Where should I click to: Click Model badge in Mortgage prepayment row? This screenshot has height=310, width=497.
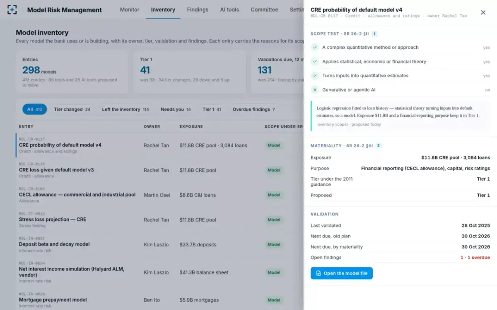tap(274, 300)
